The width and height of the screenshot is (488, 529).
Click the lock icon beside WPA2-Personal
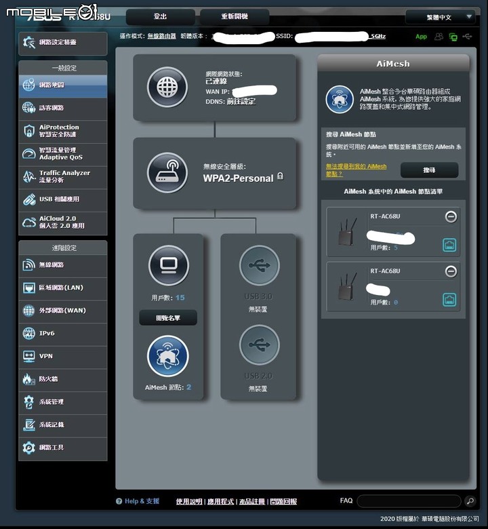pyautogui.click(x=280, y=176)
